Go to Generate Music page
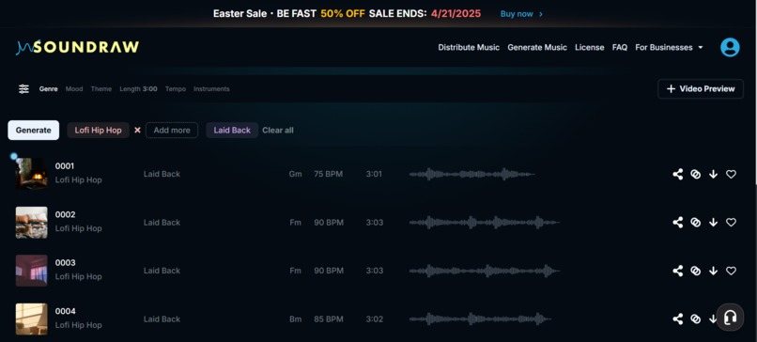Screen dimensions: 757x342 click(x=537, y=47)
